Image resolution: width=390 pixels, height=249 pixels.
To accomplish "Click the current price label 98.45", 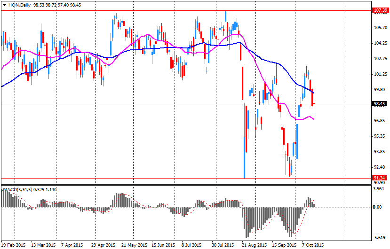I will [x=379, y=104].
